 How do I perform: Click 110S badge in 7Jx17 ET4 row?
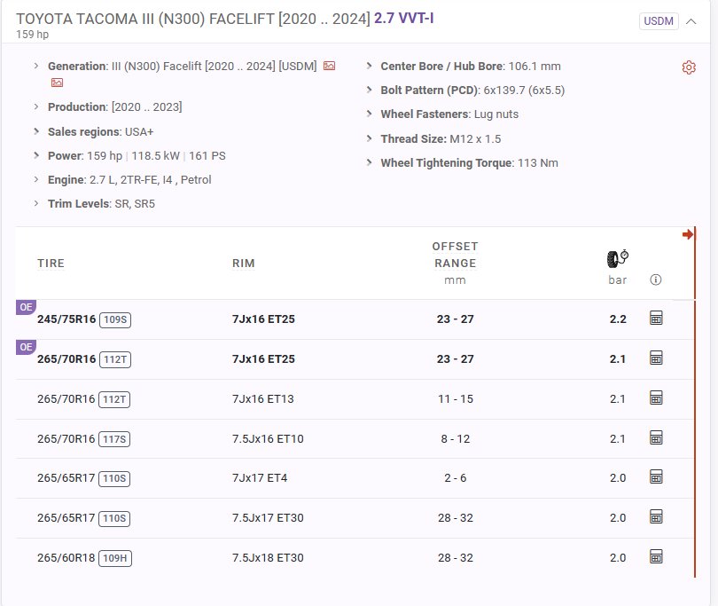(x=114, y=478)
